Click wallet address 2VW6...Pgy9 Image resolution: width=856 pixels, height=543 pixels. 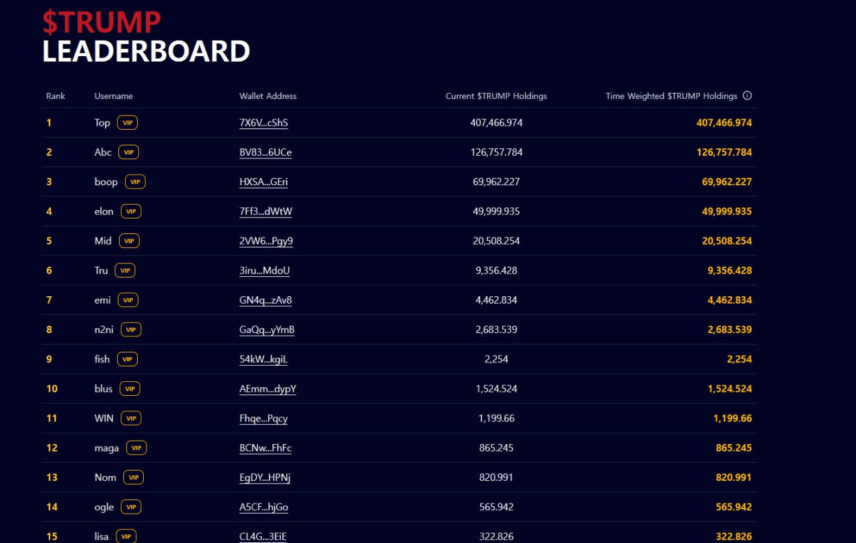pos(266,241)
